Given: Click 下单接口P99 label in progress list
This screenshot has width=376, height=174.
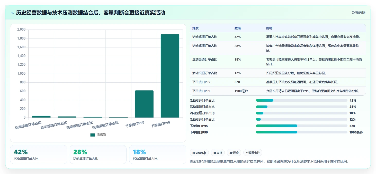Looking at the screenshot, I should point(199,132).
